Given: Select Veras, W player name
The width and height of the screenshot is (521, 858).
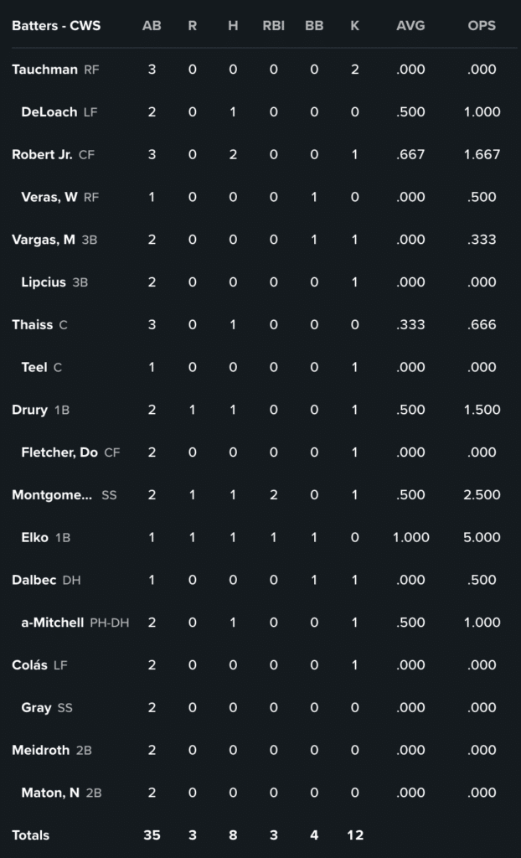Looking at the screenshot, I should click(x=49, y=198).
